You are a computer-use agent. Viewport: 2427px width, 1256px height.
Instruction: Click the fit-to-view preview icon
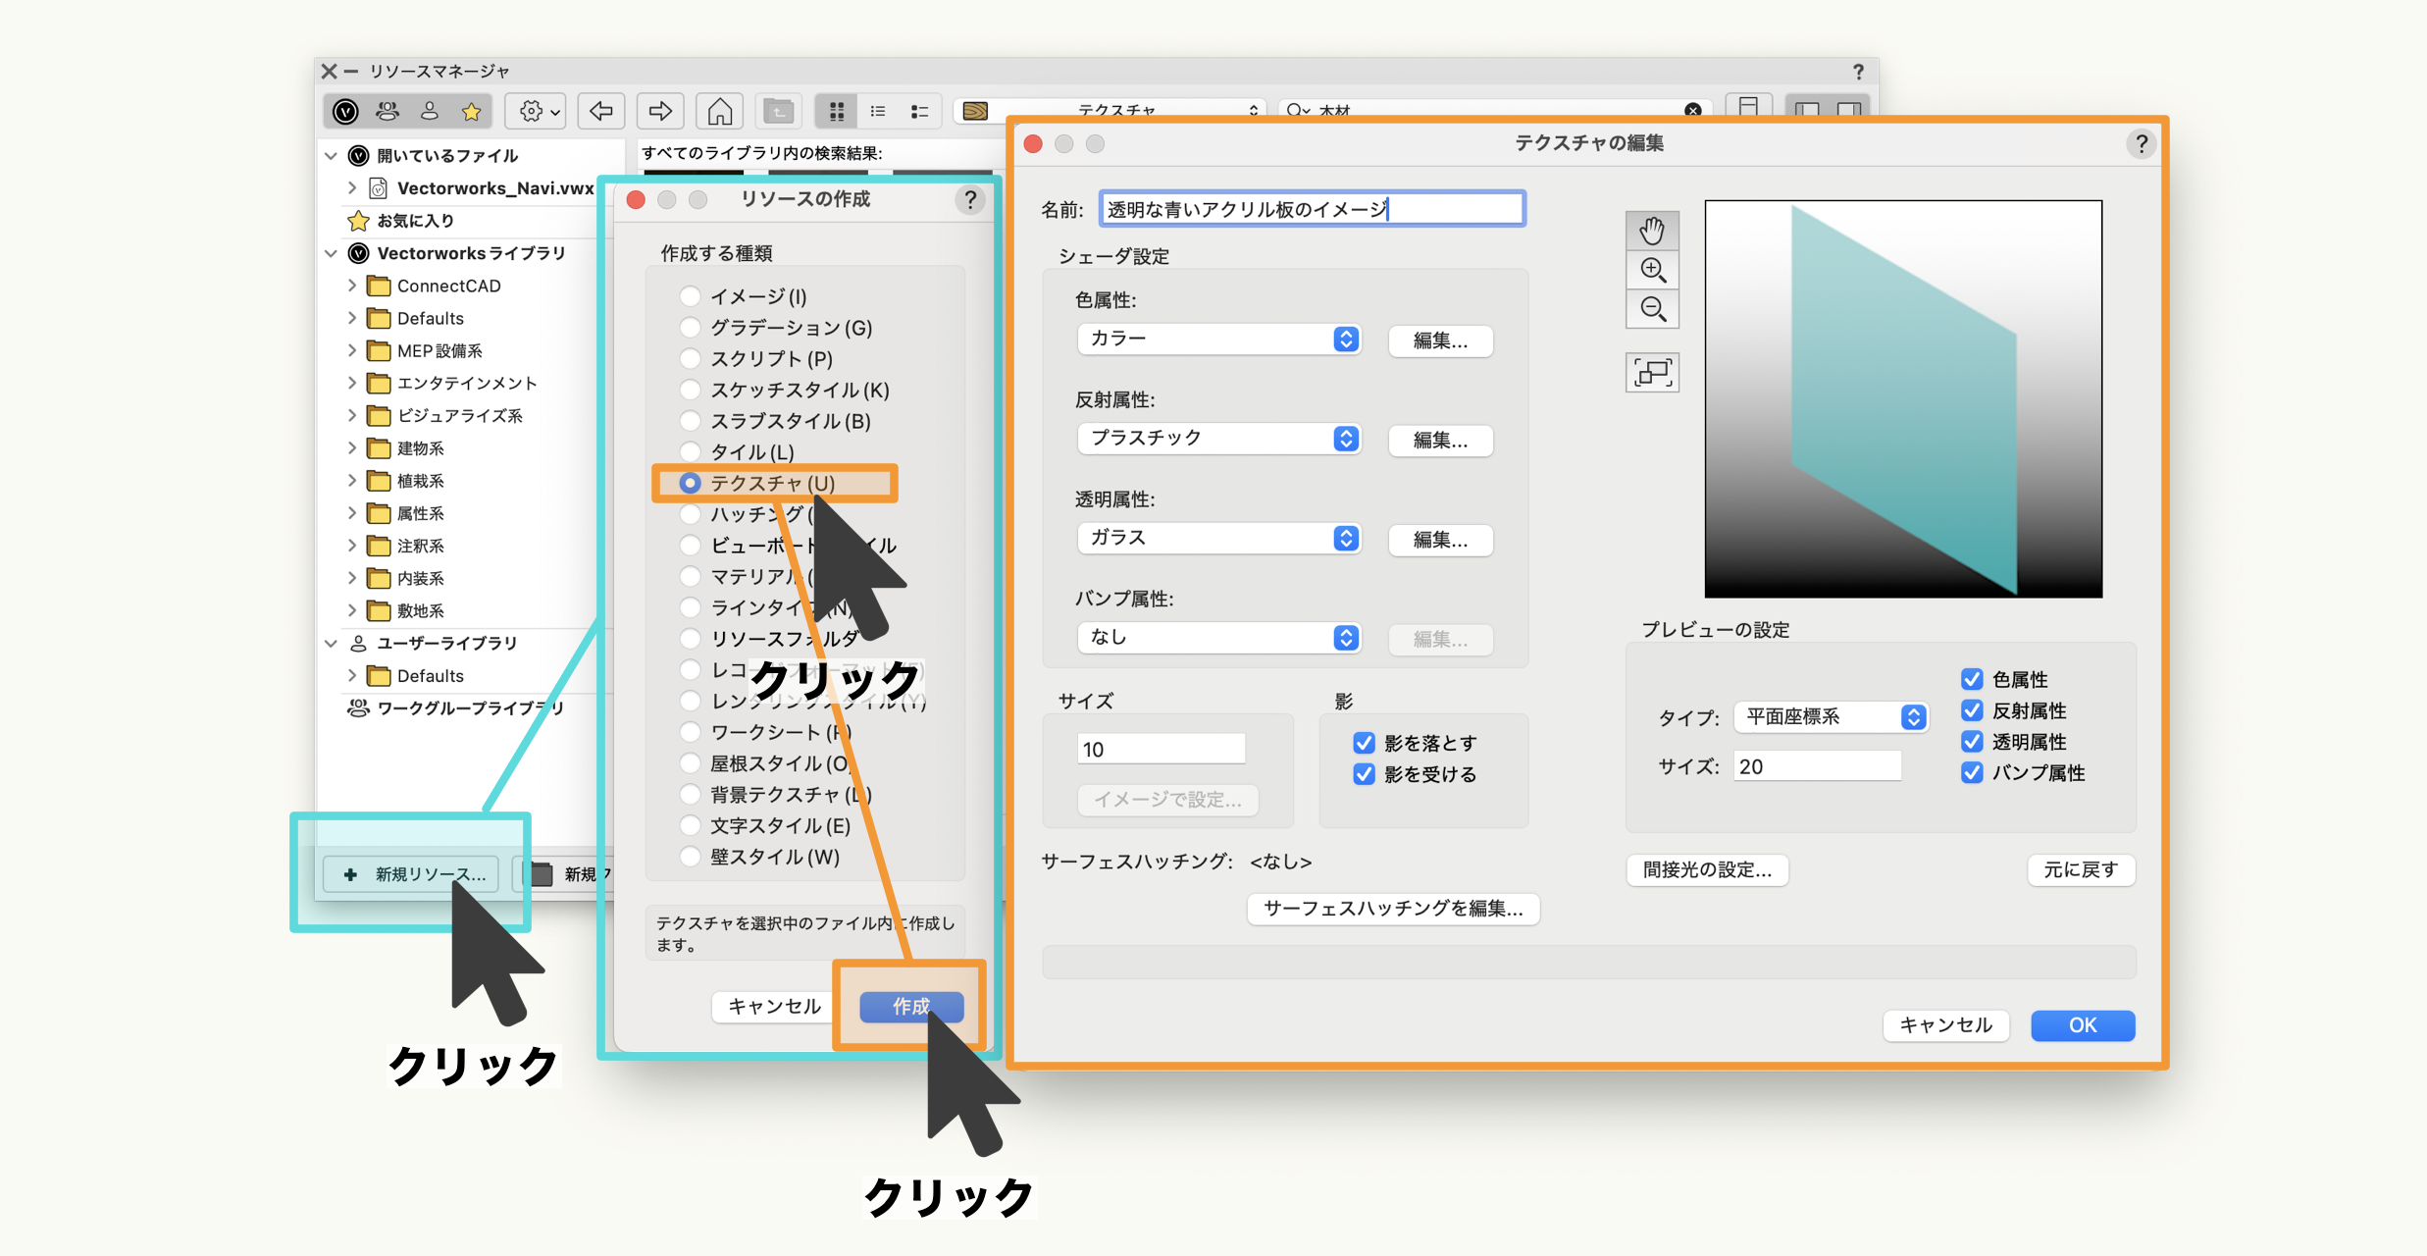click(x=1652, y=373)
